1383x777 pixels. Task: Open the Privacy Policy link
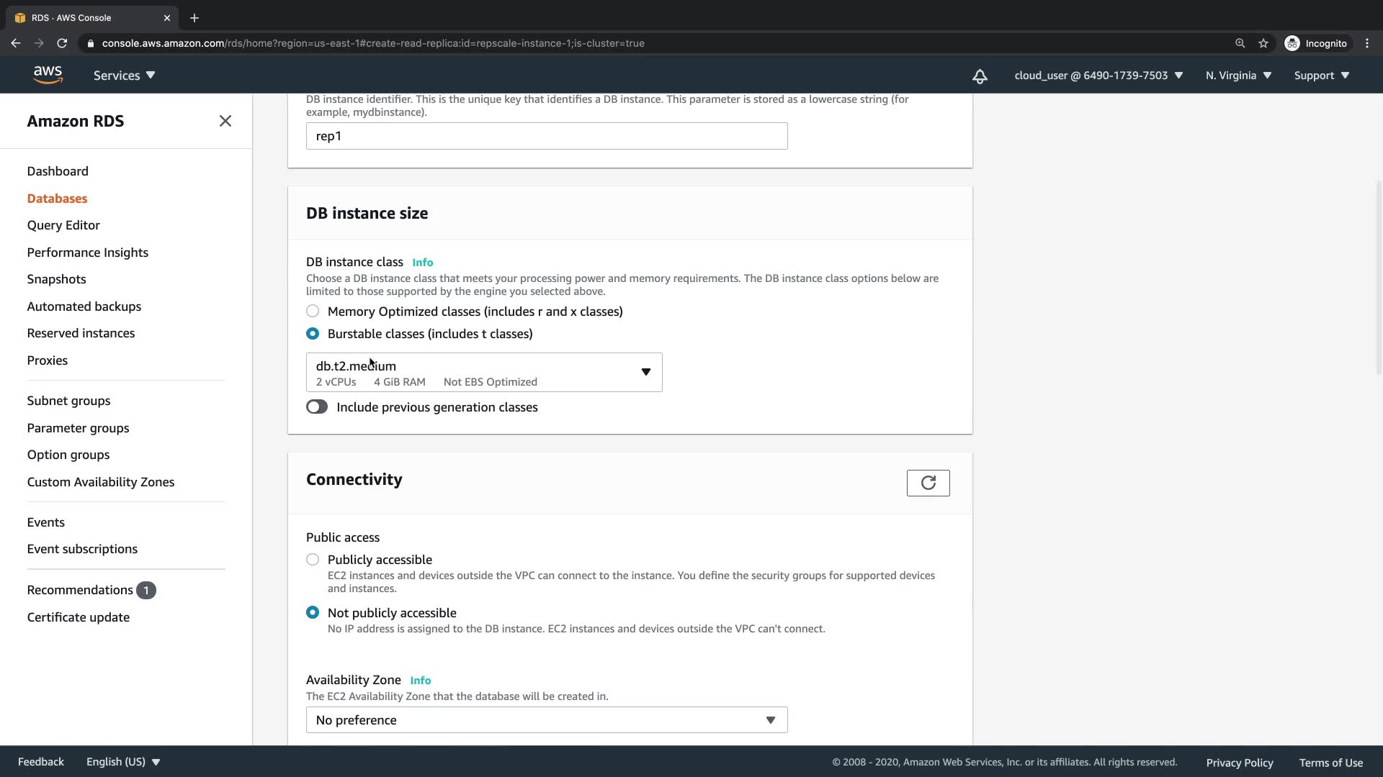[x=1239, y=763]
